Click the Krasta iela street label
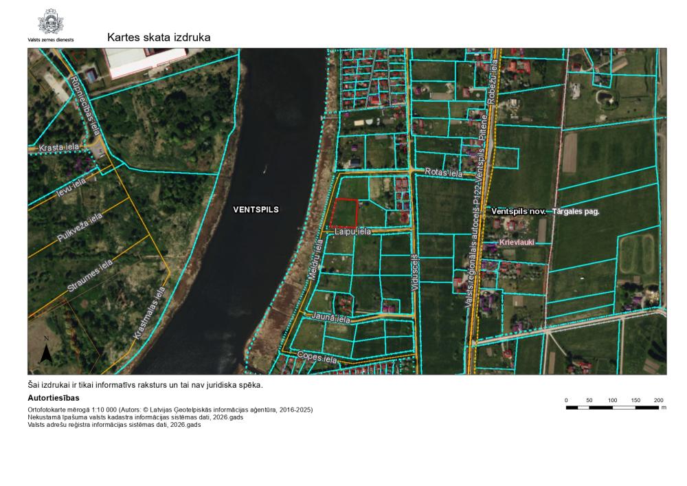This screenshot has height=486, width=687. pyautogui.click(x=59, y=147)
